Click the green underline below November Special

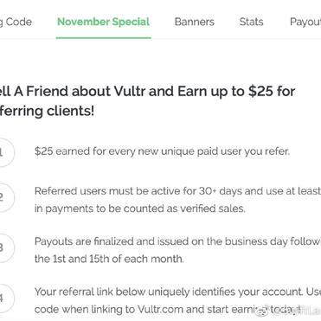[x=104, y=37]
